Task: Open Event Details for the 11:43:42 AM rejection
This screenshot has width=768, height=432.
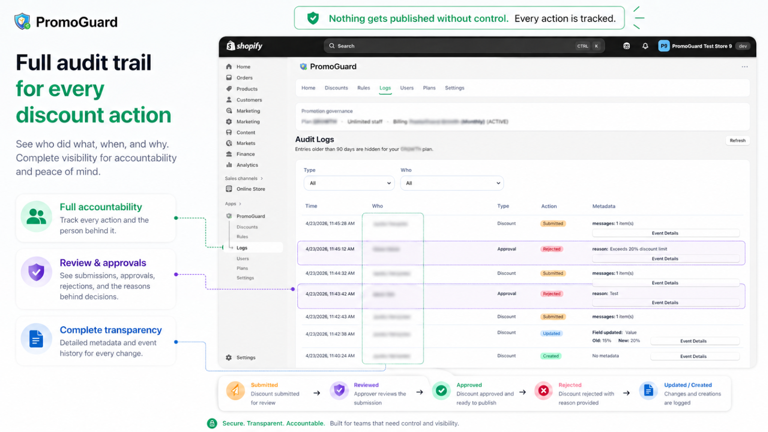Action: pyautogui.click(x=665, y=303)
